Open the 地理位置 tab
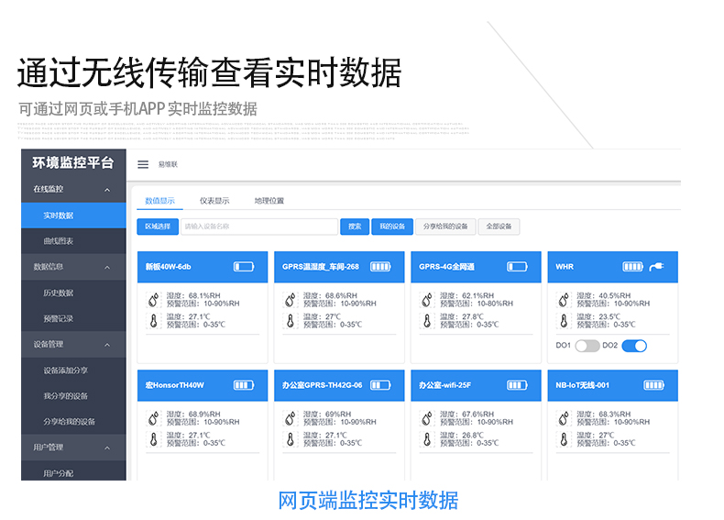The height and width of the screenshot is (520, 724). pos(269,201)
